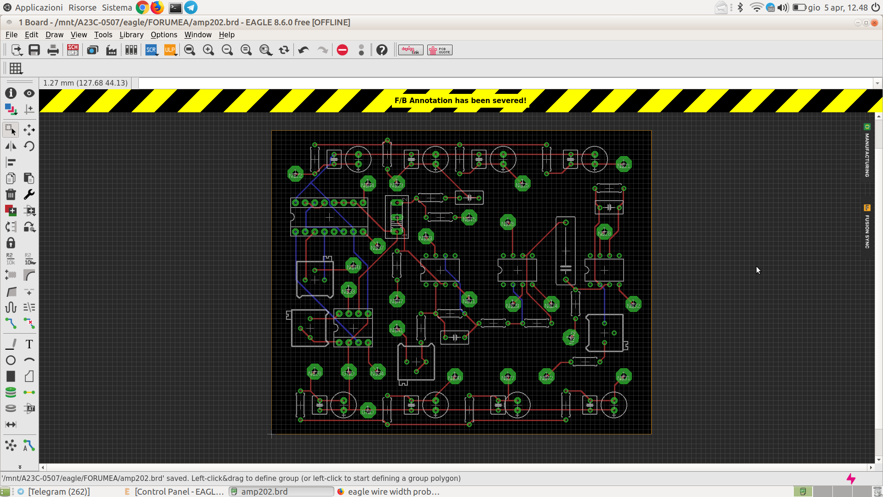Expand hidden tools at toolbar bottom
This screenshot has height=497, width=883.
(x=20, y=467)
